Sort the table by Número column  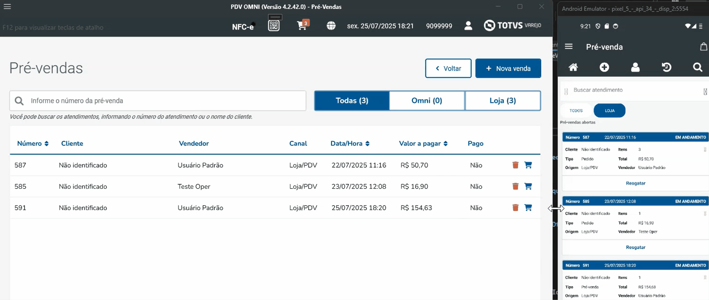tap(33, 144)
